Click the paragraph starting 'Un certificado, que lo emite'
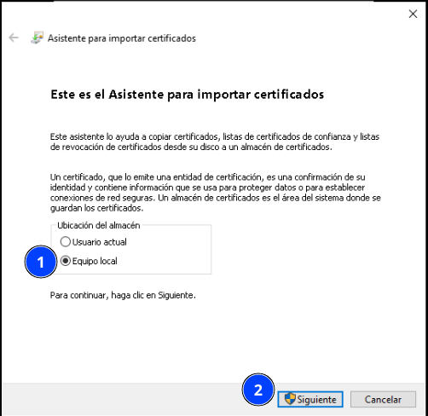The image size is (428, 416). [216, 193]
